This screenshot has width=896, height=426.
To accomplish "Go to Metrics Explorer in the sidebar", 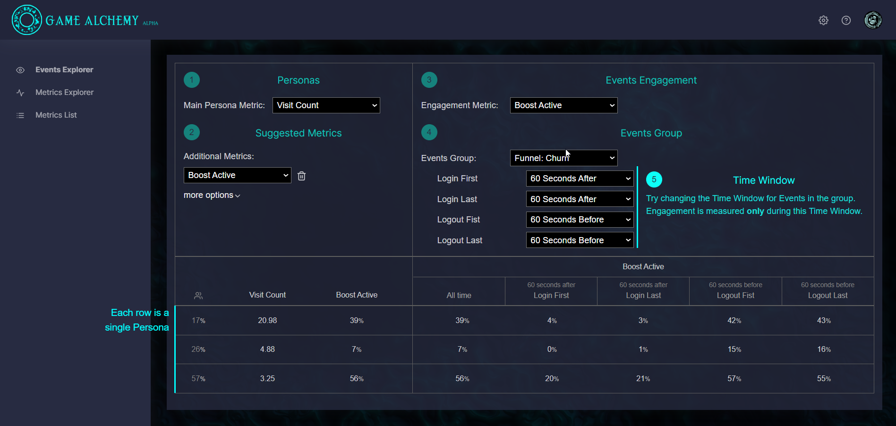I will 64,93.
